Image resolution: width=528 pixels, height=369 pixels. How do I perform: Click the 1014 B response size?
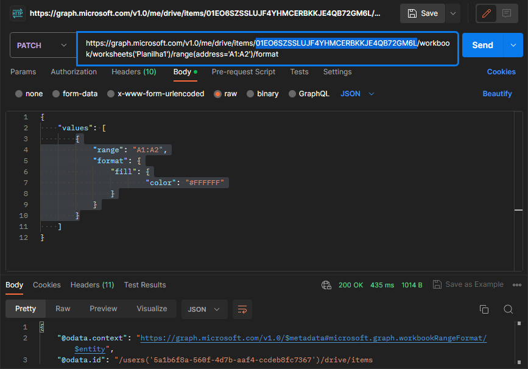tap(412, 285)
